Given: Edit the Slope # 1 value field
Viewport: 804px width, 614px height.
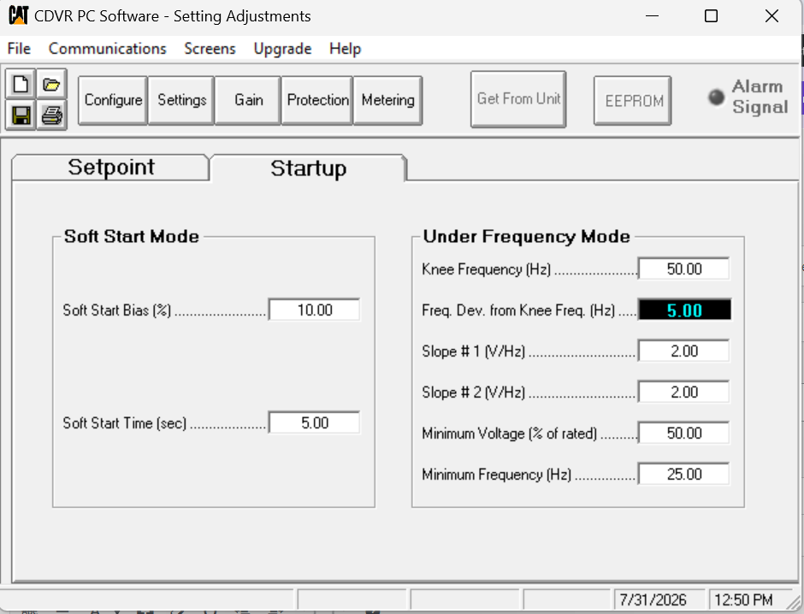Looking at the screenshot, I should (x=684, y=351).
